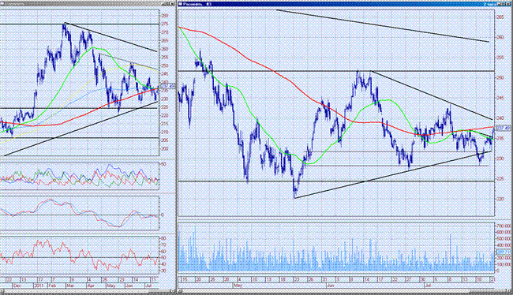The image size is (513, 295).
Task: Click the 260 price level on right axis
Action: 500,37
